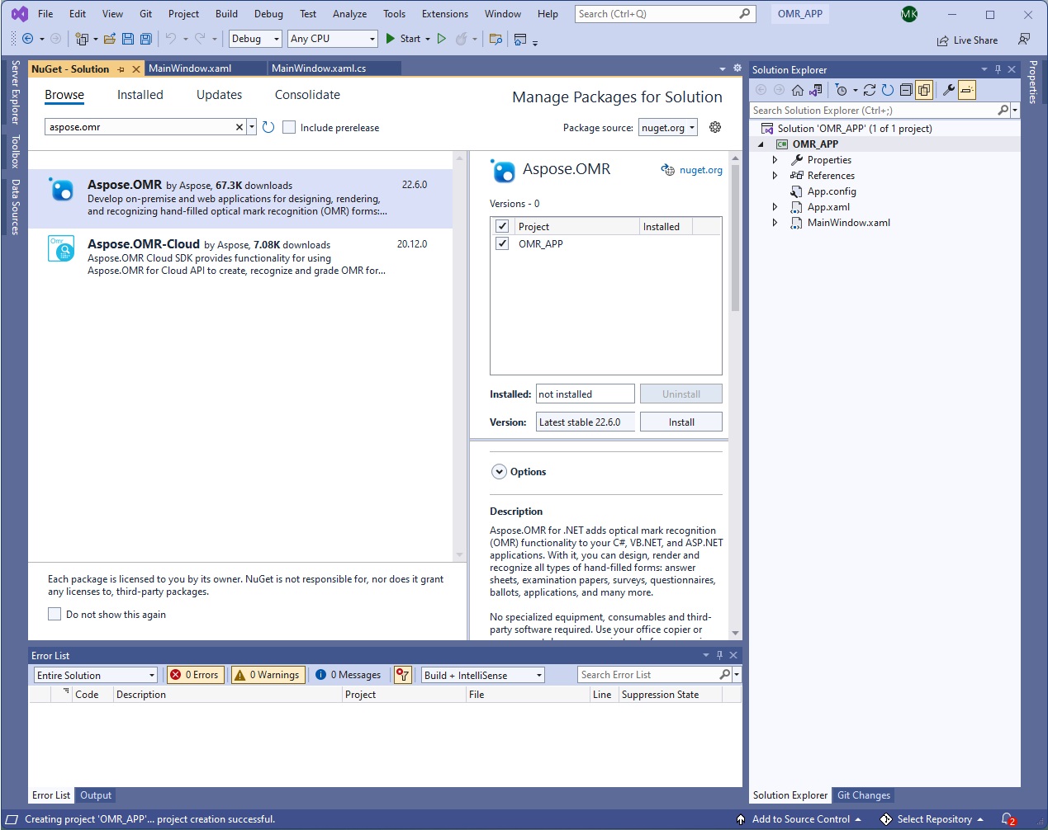Check Do not show this again
The image size is (1048, 830).
click(55, 614)
